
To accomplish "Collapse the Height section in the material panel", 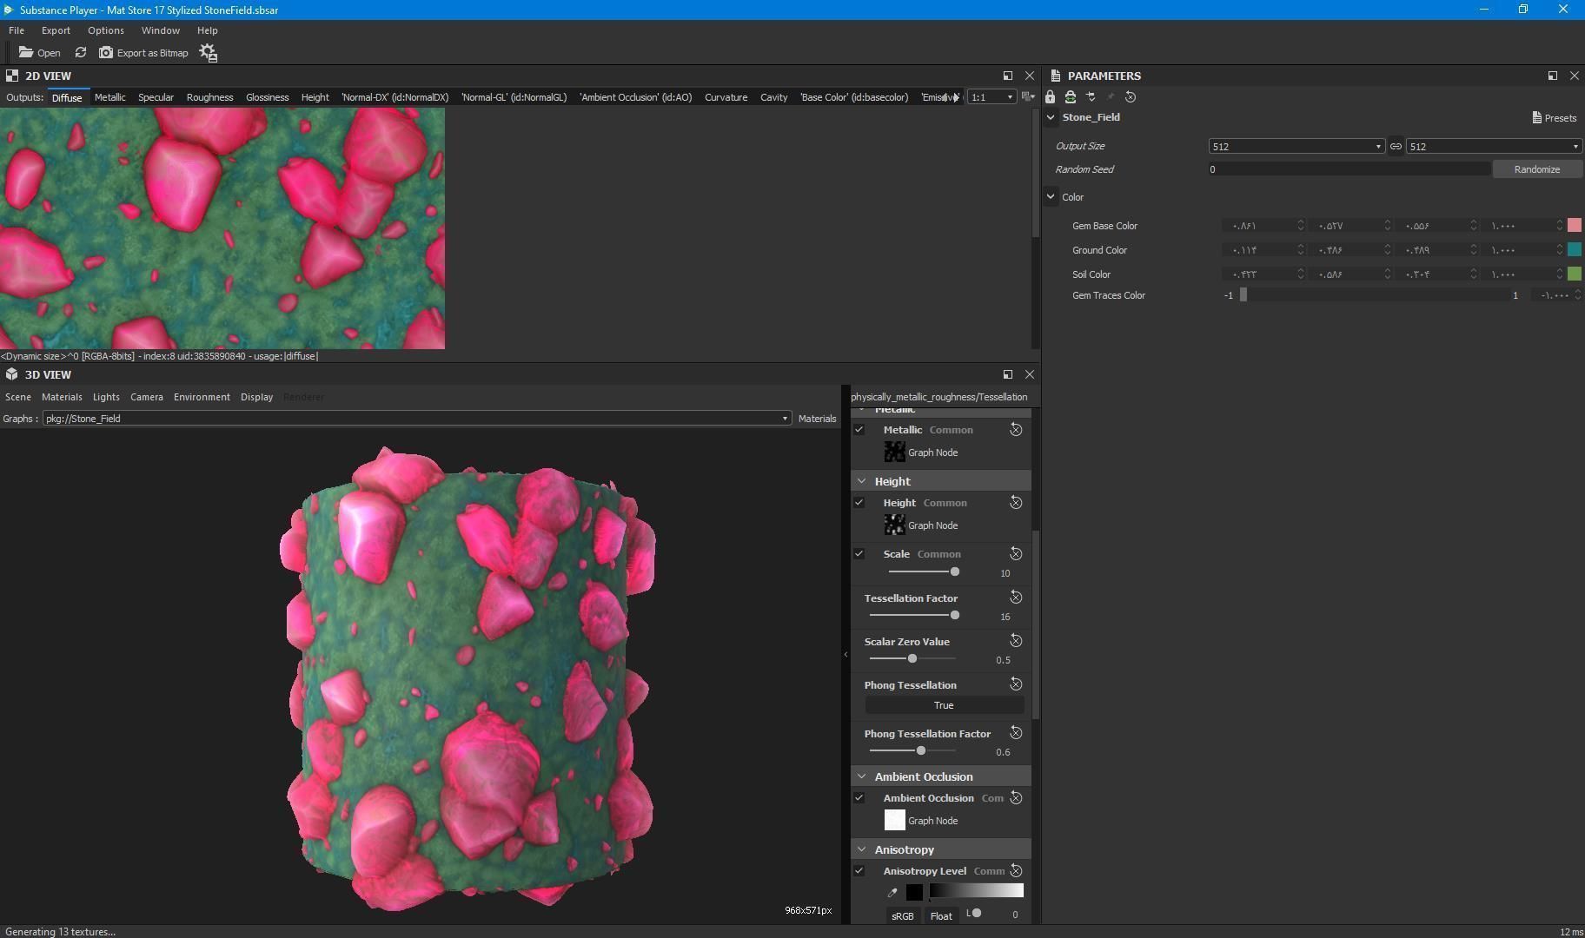I will (862, 481).
